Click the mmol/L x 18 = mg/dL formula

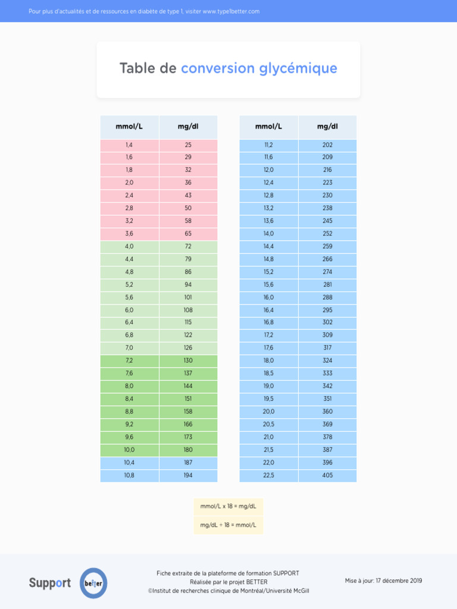tap(228, 506)
